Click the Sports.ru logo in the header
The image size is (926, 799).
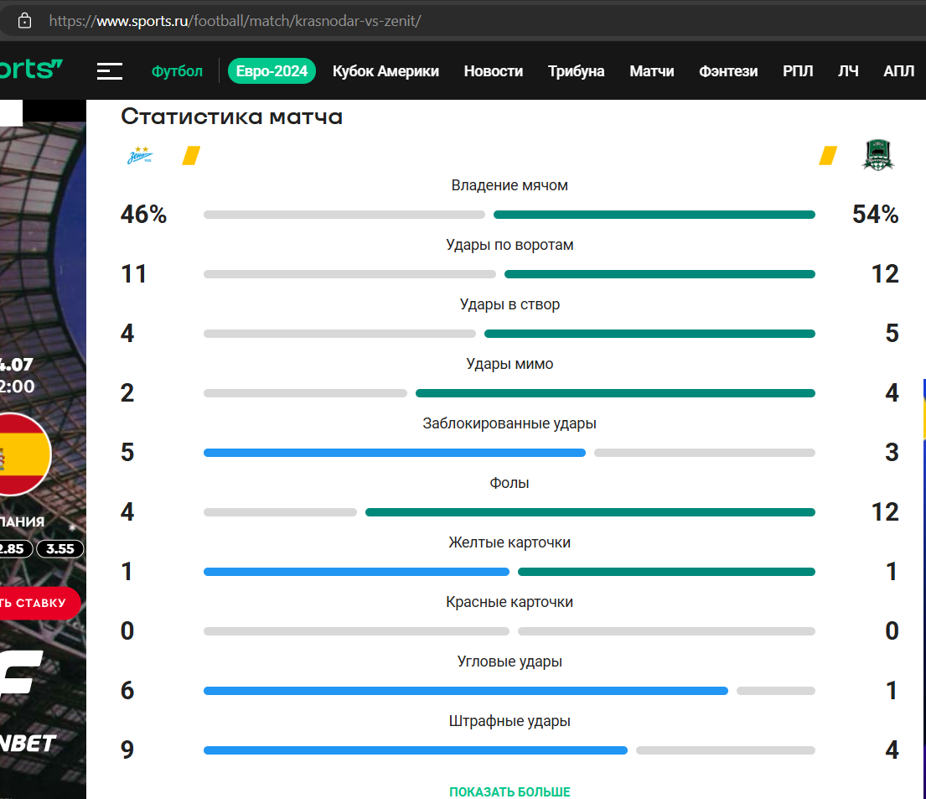tap(31, 70)
